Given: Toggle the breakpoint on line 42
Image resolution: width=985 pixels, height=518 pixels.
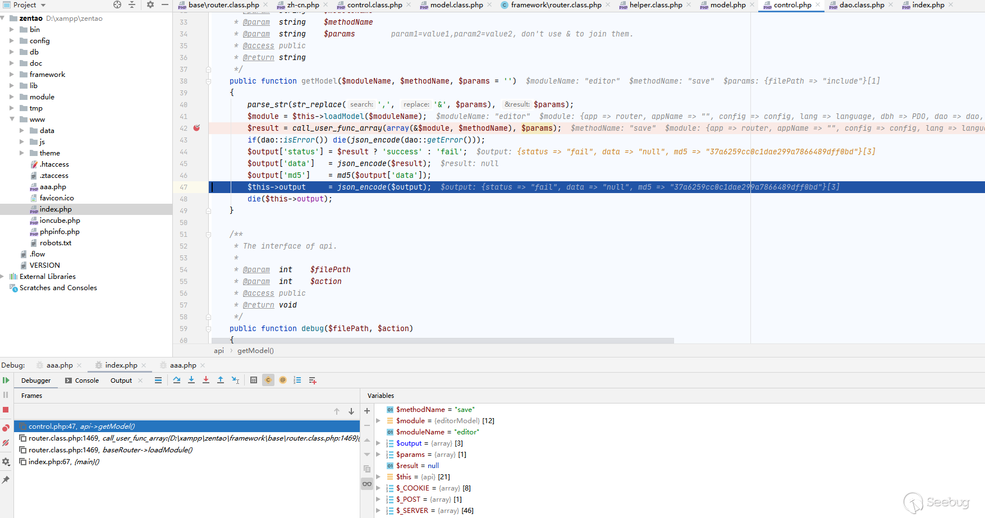Looking at the screenshot, I should tap(196, 128).
